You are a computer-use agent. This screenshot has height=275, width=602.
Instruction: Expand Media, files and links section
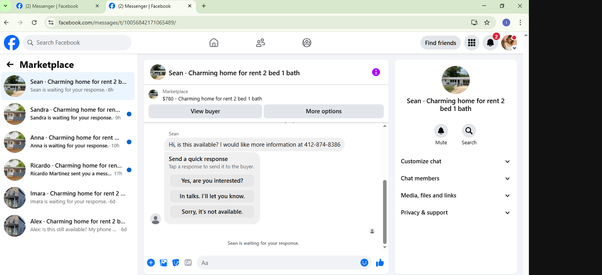pyautogui.click(x=455, y=195)
